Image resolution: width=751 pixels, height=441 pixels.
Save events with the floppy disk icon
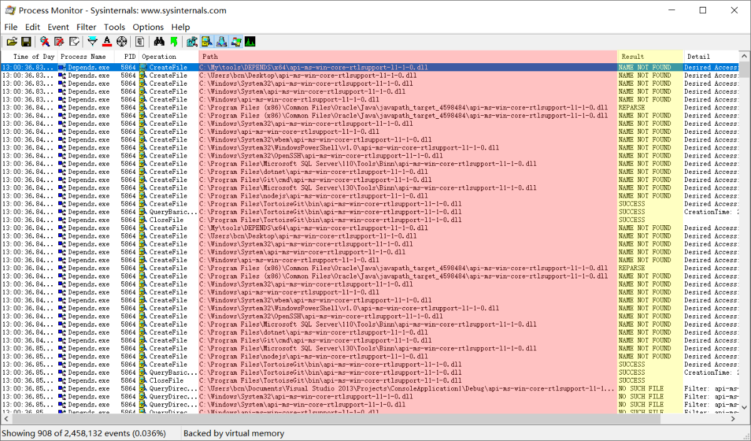tap(26, 42)
